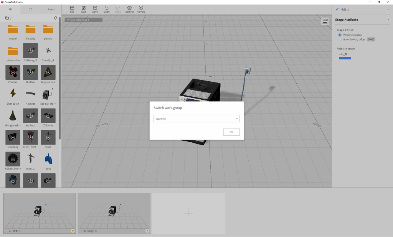The width and height of the screenshot is (393, 237).
Task: Open the Edit tool
Action: 83,9
